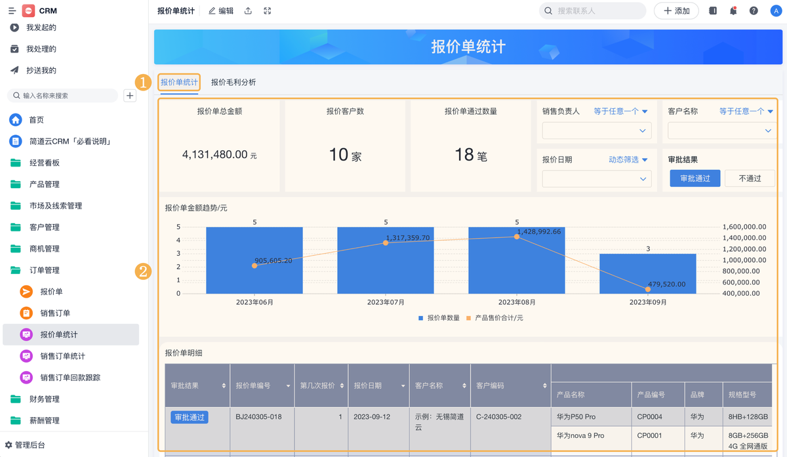Expand the 客户管理 folder

pyautogui.click(x=44, y=228)
